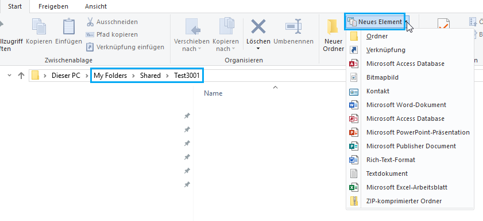
Task: Create a Microsoft Publisher Document
Action: click(x=409, y=146)
